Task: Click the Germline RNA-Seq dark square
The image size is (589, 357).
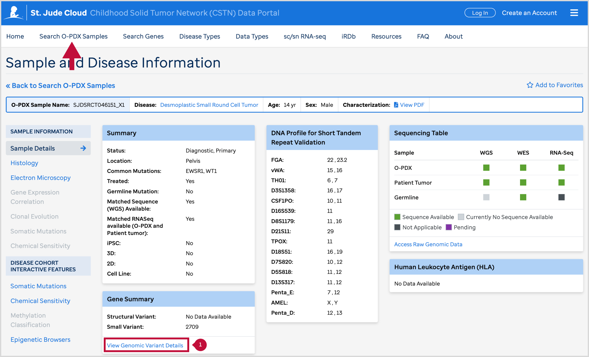Action: [x=561, y=197]
